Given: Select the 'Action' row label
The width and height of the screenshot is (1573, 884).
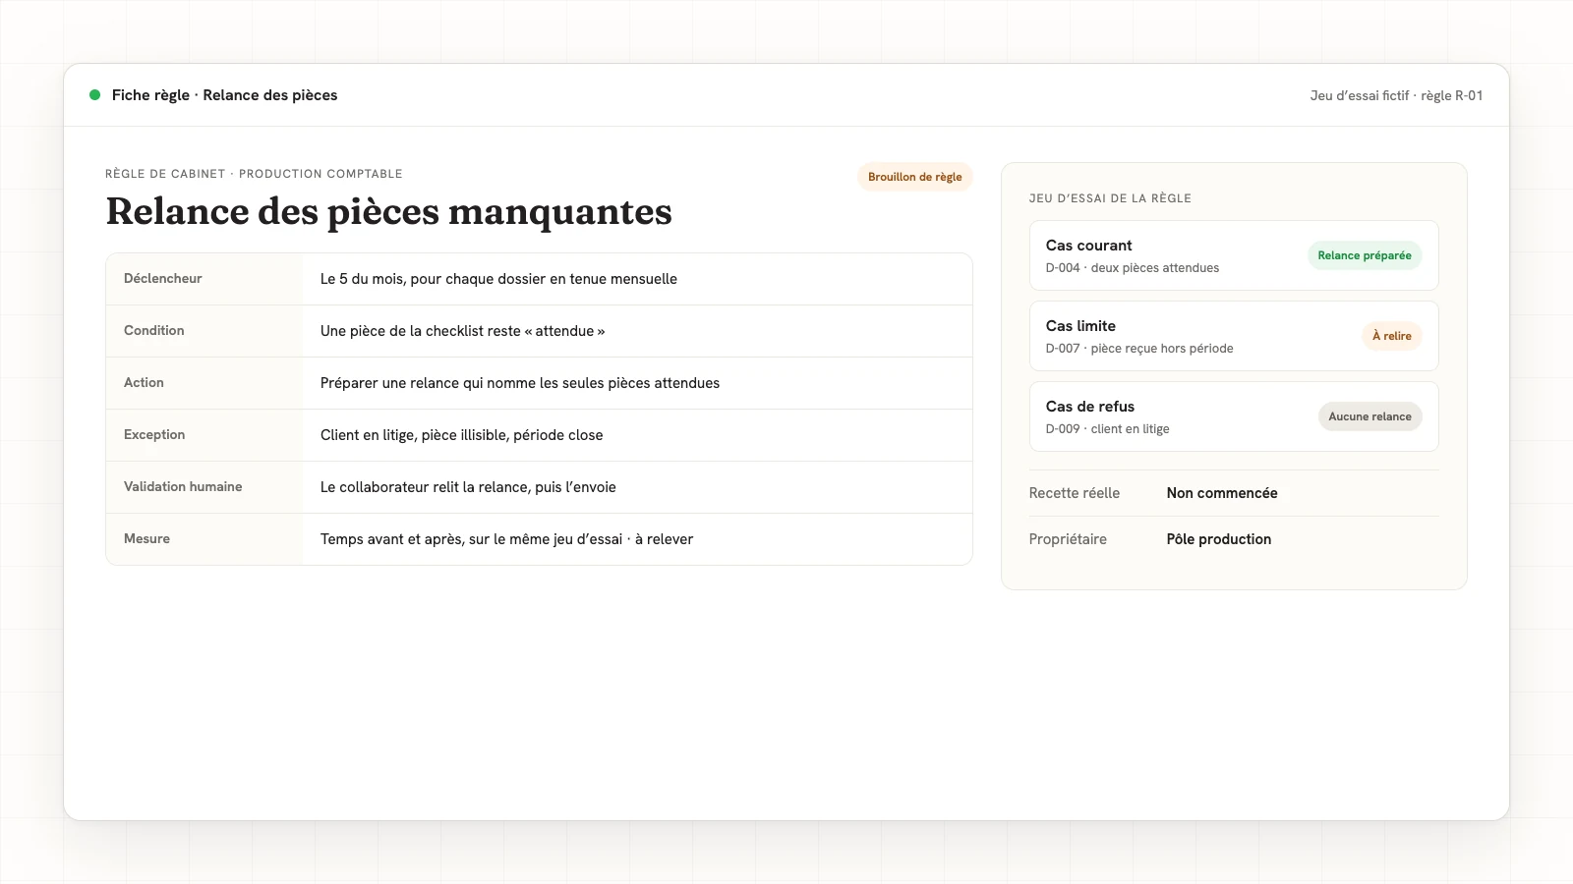Looking at the screenshot, I should click(x=144, y=382).
